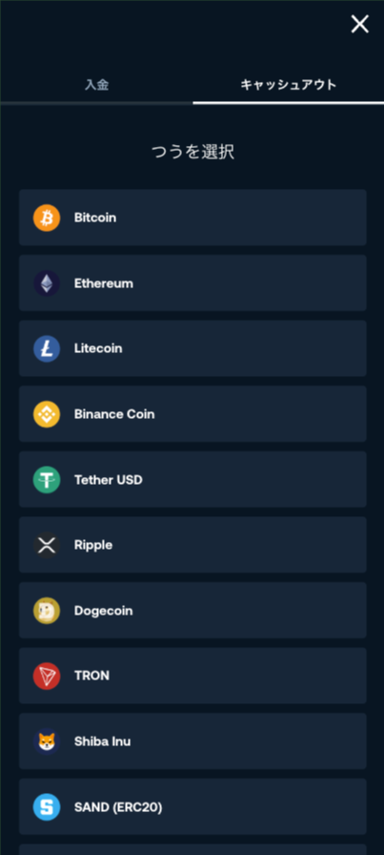The height and width of the screenshot is (855, 384).
Task: Click the orange Bitcoin logo icon
Action: coord(47,219)
